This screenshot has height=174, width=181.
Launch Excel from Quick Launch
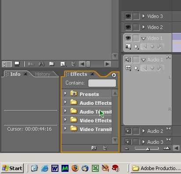point(95,168)
